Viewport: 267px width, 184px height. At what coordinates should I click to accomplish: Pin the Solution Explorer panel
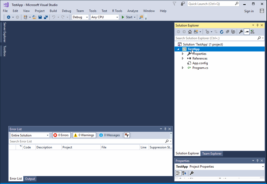click(257, 25)
